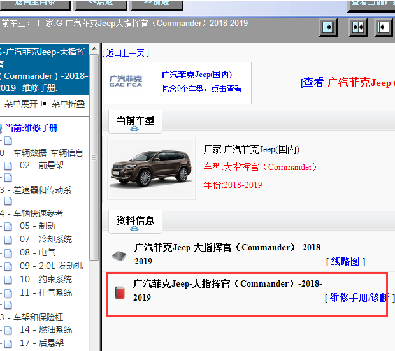Click page icon next to 07 - 冷却系统
This screenshot has width=395, height=351.
click(8, 240)
